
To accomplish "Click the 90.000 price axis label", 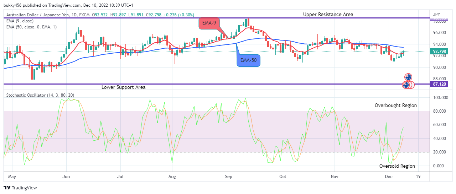I will pyautogui.click(x=439, y=68).
